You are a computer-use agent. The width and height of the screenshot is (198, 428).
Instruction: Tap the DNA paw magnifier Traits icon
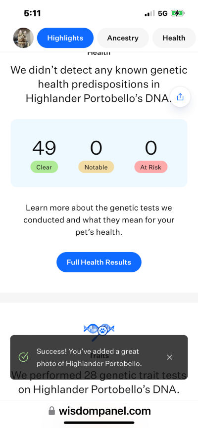[99, 331]
